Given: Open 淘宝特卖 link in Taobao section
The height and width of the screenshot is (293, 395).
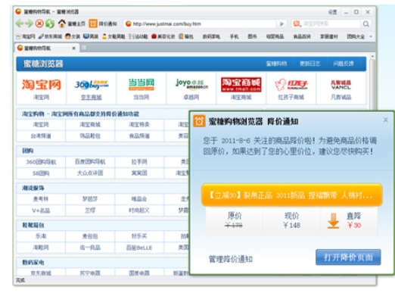Looking at the screenshot, I should (x=139, y=125).
